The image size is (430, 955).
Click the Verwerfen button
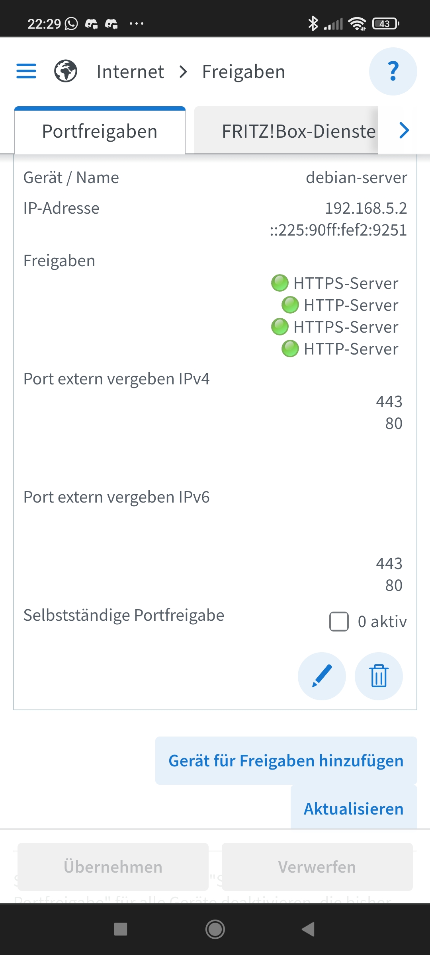point(317,867)
